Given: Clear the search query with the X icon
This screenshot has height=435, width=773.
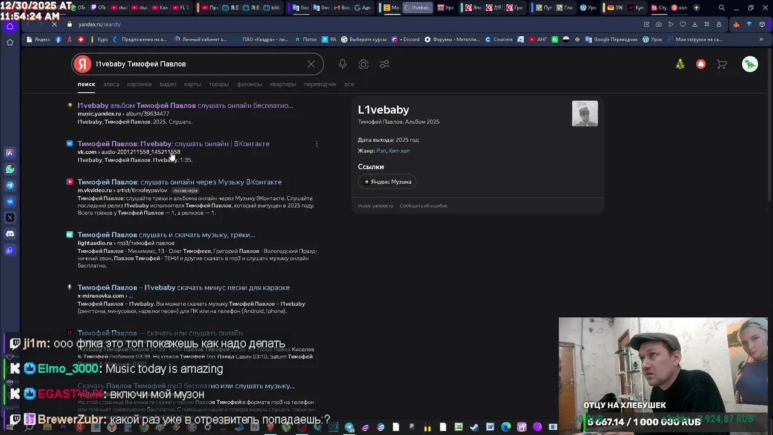Looking at the screenshot, I should click(x=311, y=64).
